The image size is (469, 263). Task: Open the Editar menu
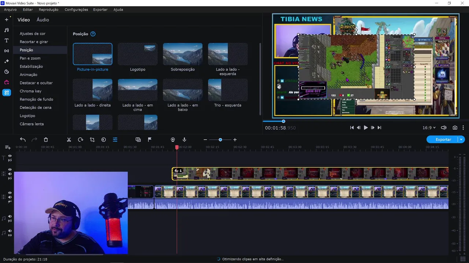(27, 9)
